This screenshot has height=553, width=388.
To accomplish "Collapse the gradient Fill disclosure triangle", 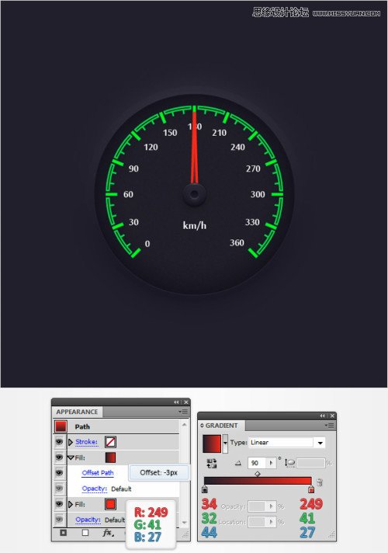I will click(x=71, y=457).
